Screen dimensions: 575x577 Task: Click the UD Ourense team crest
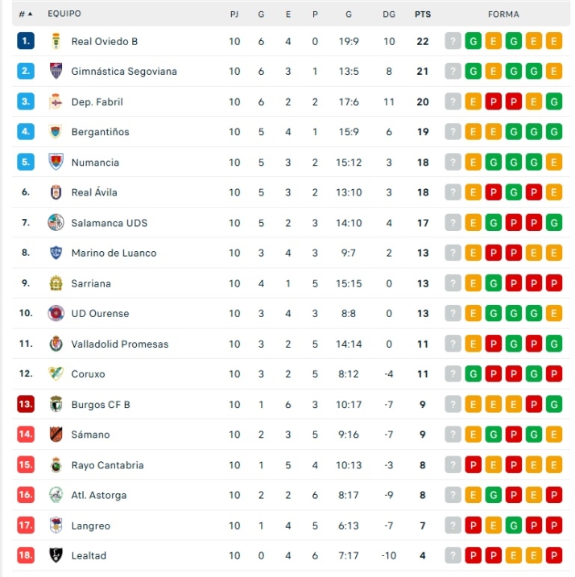point(56,313)
